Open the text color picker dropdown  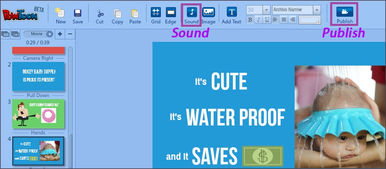tap(310, 20)
